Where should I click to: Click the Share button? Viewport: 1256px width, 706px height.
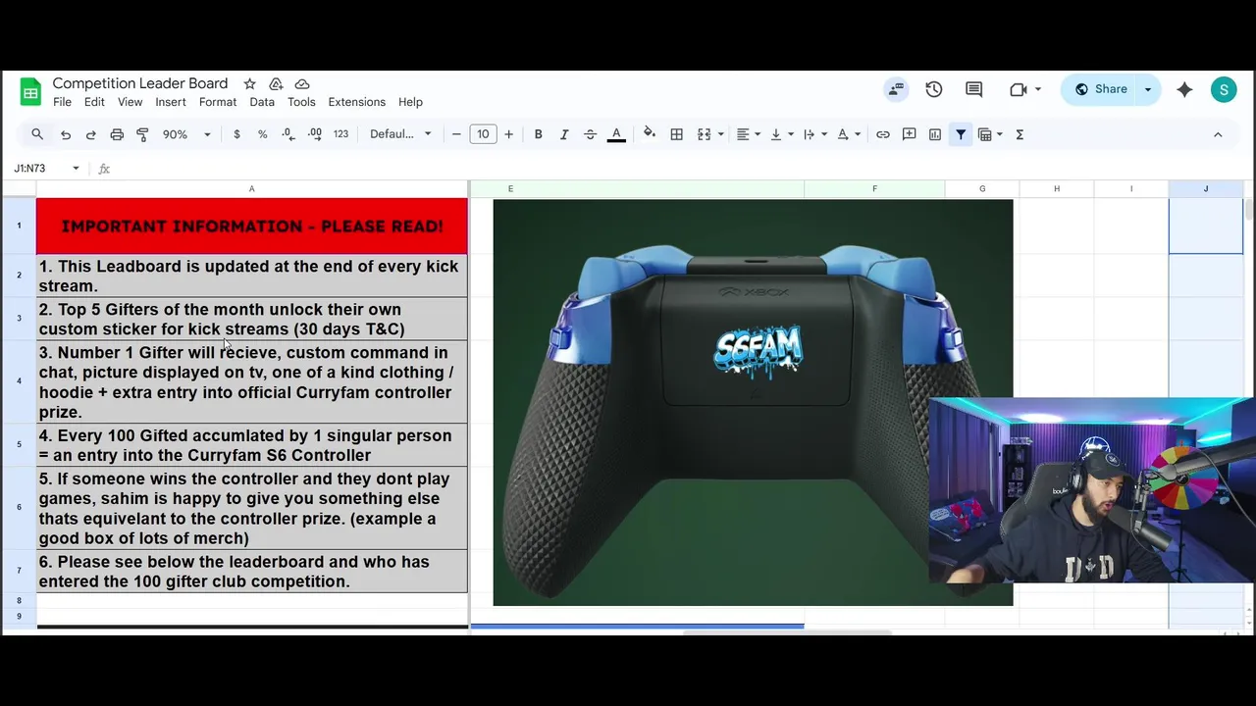(1100, 89)
